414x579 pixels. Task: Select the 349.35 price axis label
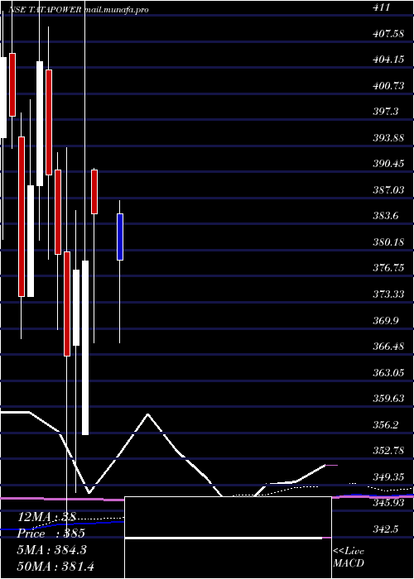pos(387,476)
